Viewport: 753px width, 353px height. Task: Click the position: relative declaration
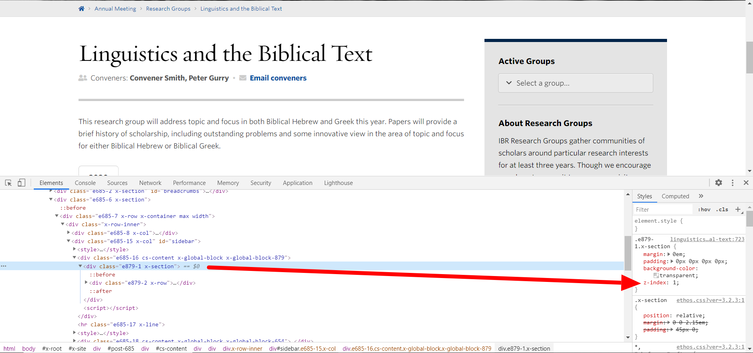pos(674,315)
